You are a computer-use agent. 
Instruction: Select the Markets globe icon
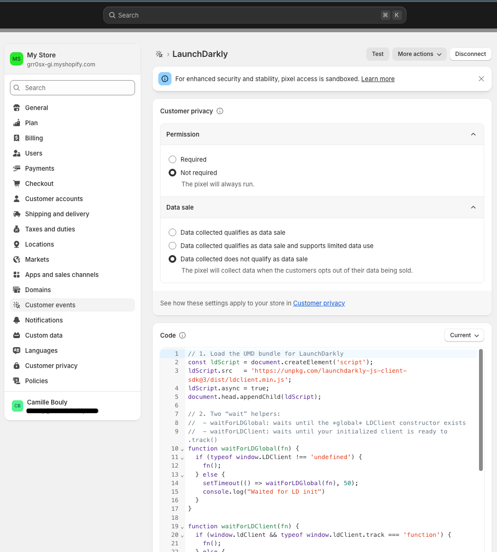(x=17, y=259)
